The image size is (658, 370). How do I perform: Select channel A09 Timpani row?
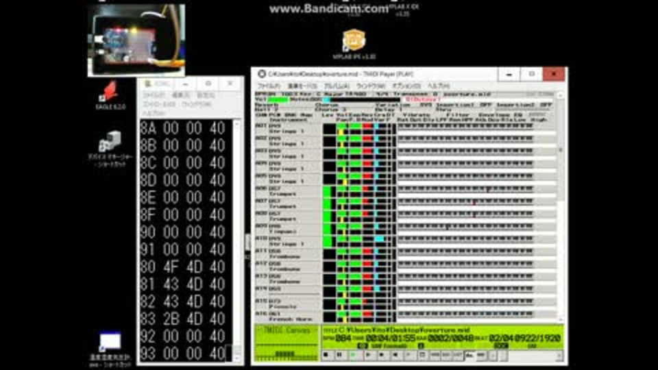pyautogui.click(x=405, y=229)
